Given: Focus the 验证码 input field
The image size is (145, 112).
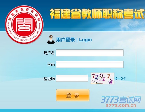Looking at the screenshot, I should click(72, 78).
